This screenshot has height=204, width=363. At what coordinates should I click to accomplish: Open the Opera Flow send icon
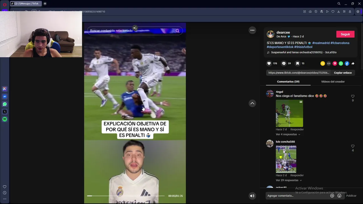[x=327, y=12]
